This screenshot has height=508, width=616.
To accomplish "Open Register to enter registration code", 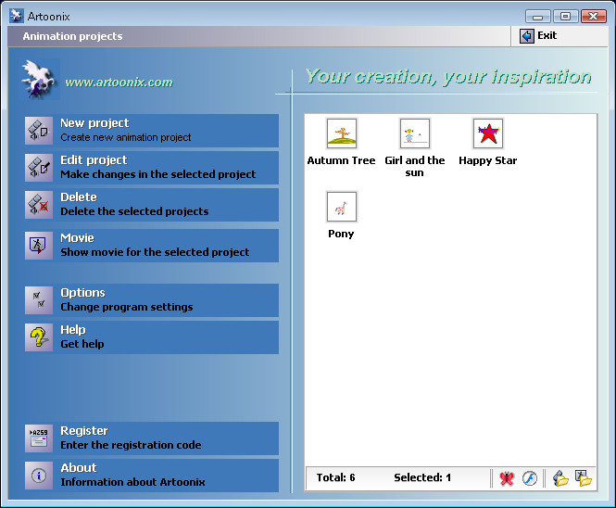I will (152, 438).
